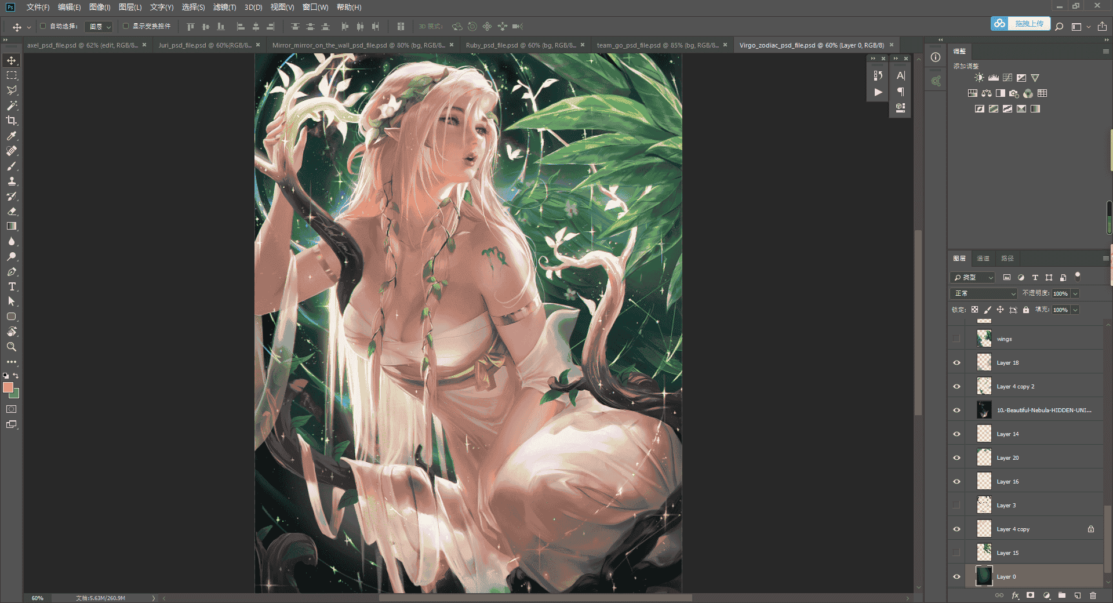Click the zoom percentage field in status bar
This screenshot has width=1113, height=603.
tap(38, 598)
